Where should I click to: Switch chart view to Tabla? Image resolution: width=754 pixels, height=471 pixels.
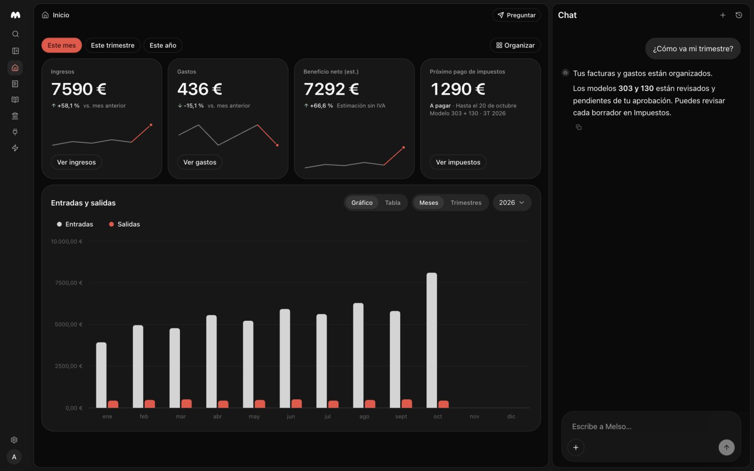[393, 203]
